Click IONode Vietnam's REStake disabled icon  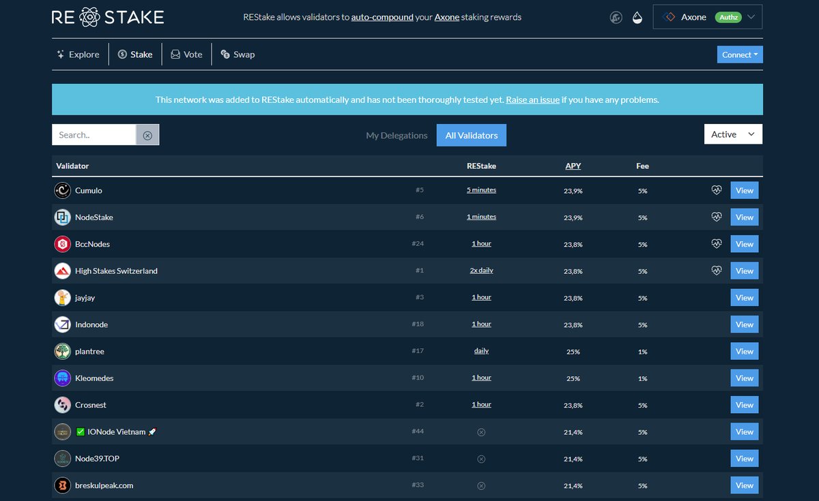coord(481,432)
